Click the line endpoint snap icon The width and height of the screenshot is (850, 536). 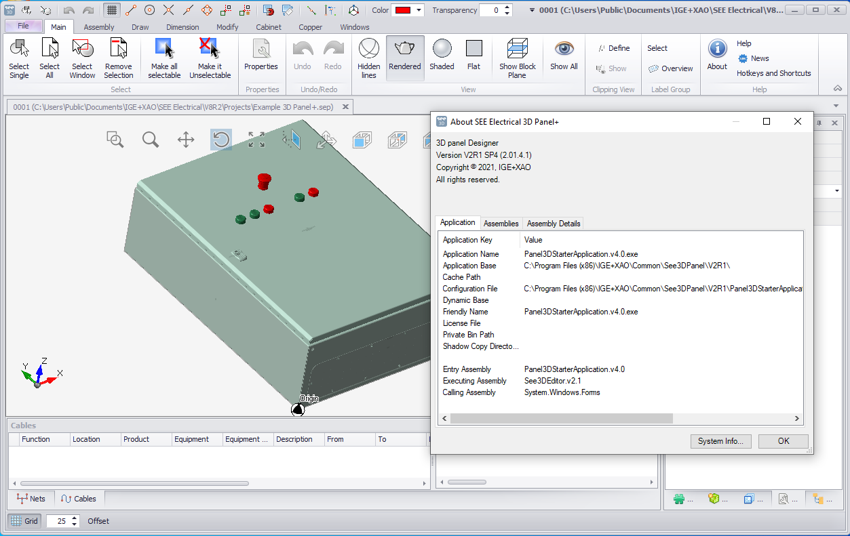[x=131, y=10]
